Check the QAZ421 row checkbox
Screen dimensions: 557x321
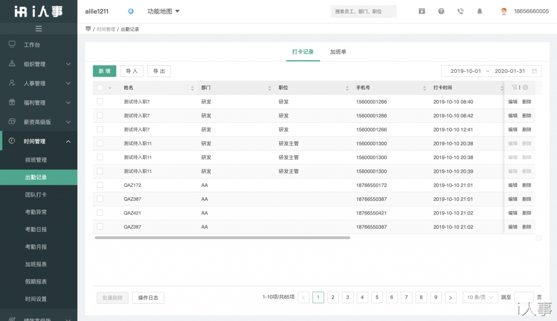(x=100, y=212)
